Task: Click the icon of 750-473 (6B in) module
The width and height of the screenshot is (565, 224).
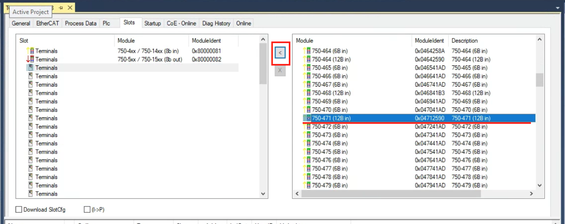Action: click(x=308, y=135)
